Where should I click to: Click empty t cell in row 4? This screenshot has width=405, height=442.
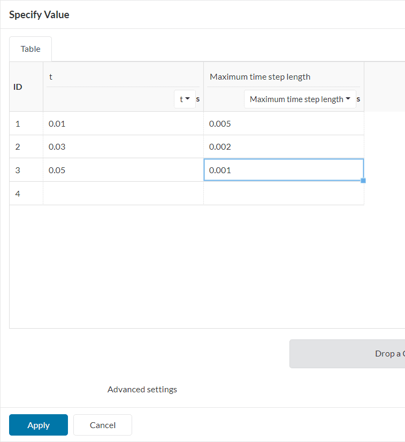click(123, 193)
